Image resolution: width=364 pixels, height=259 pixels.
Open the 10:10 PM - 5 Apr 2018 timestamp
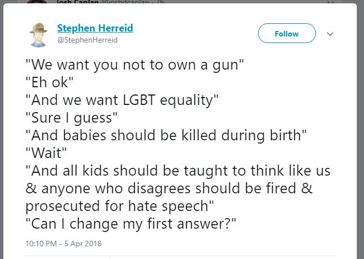[x=64, y=243]
